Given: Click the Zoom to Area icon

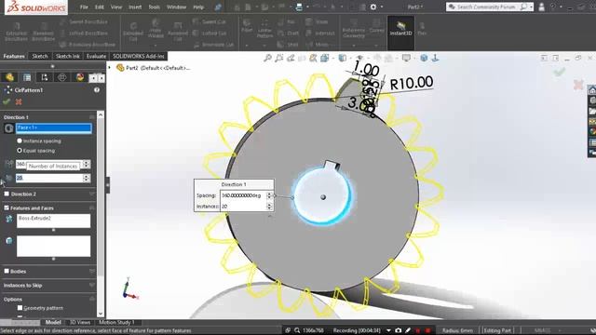Looking at the screenshot, I should point(279,58).
